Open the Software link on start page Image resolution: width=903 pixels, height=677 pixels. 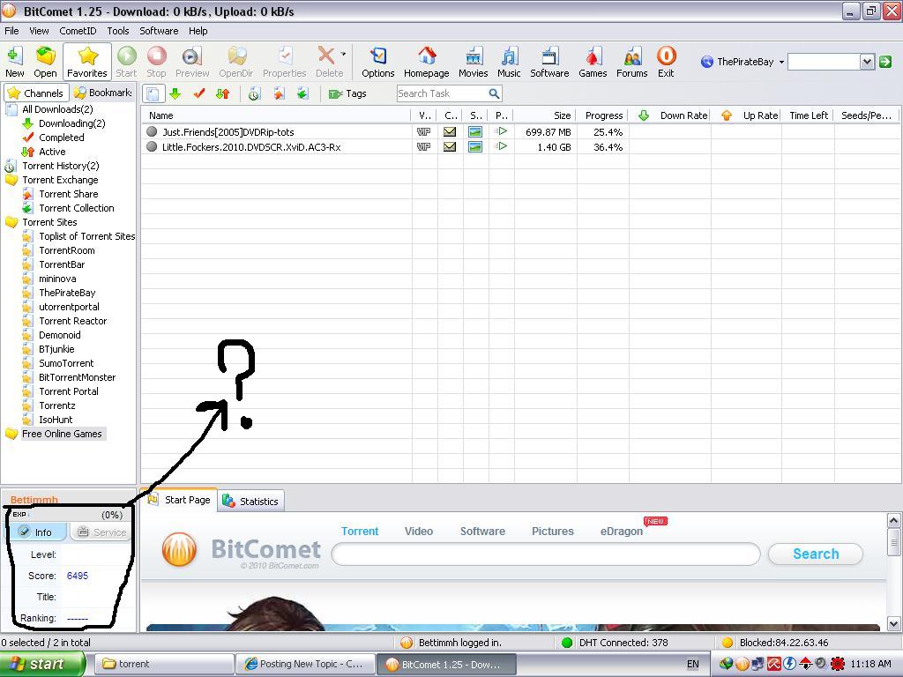tap(482, 532)
